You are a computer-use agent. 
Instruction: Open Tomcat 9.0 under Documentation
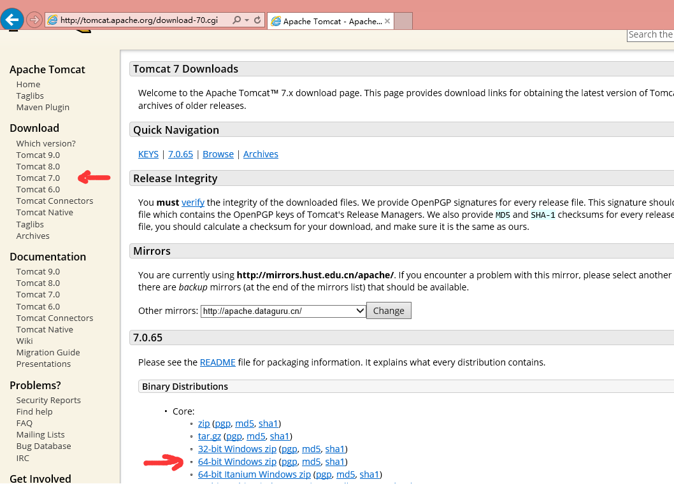(38, 272)
